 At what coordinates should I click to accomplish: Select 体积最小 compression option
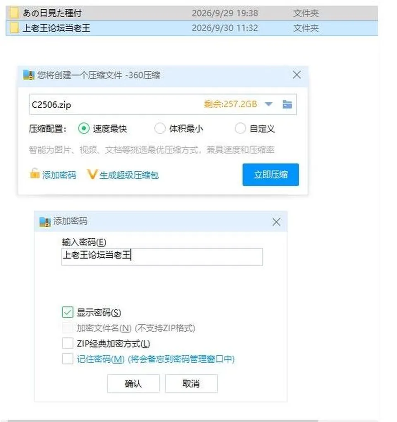click(160, 129)
